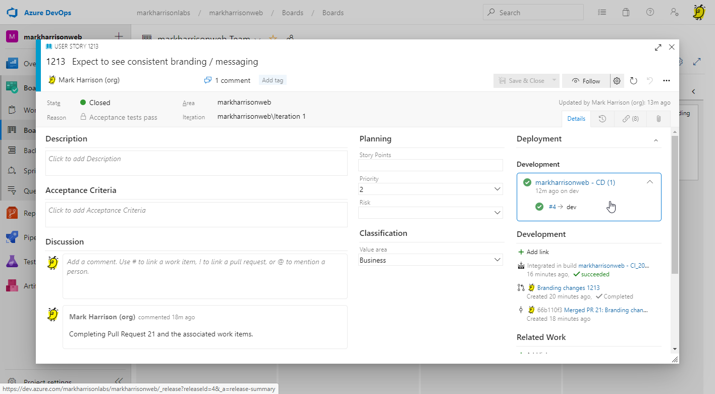Open the help question mark icon
The image size is (715, 394).
(x=650, y=13)
